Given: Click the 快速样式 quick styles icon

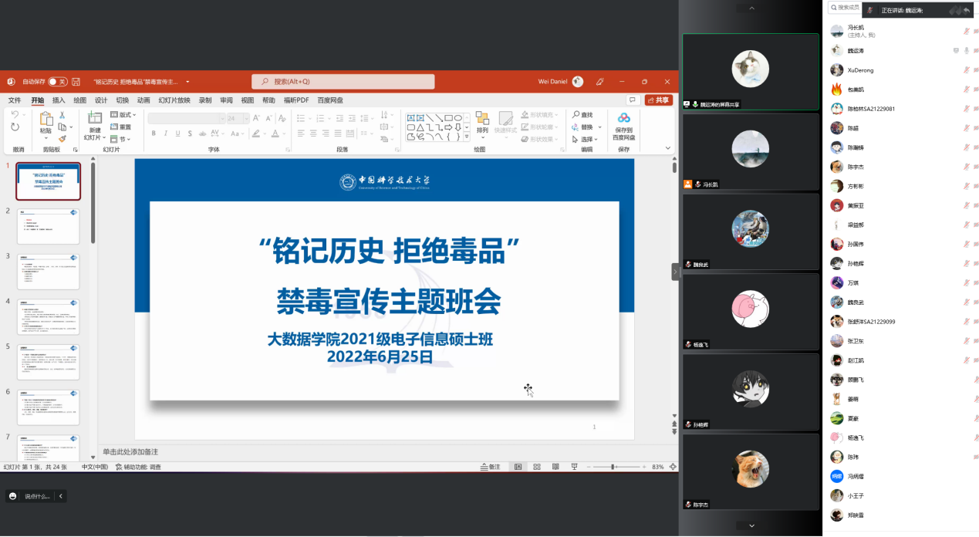Looking at the screenshot, I should (506, 118).
